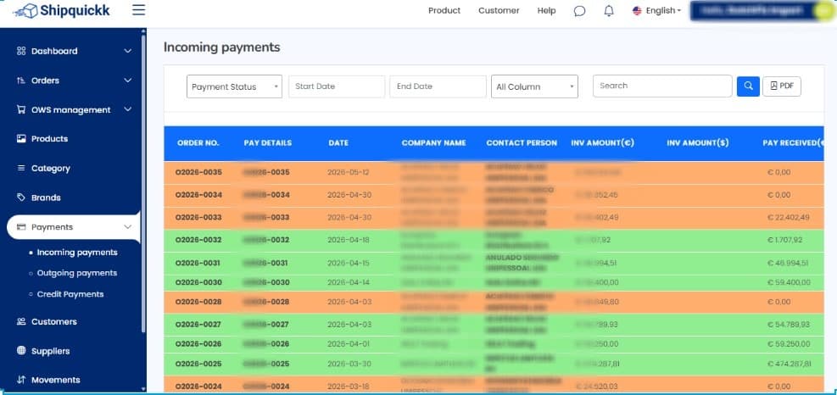
Task: Open the Help menu
Action: [546, 11]
